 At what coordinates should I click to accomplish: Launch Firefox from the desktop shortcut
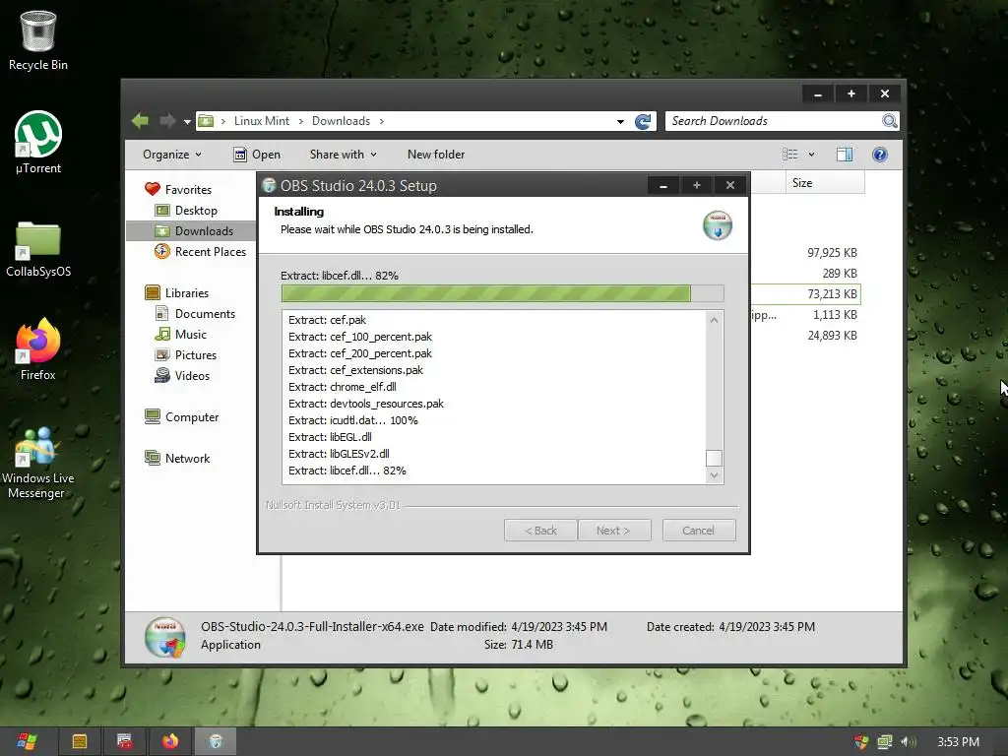tap(38, 350)
